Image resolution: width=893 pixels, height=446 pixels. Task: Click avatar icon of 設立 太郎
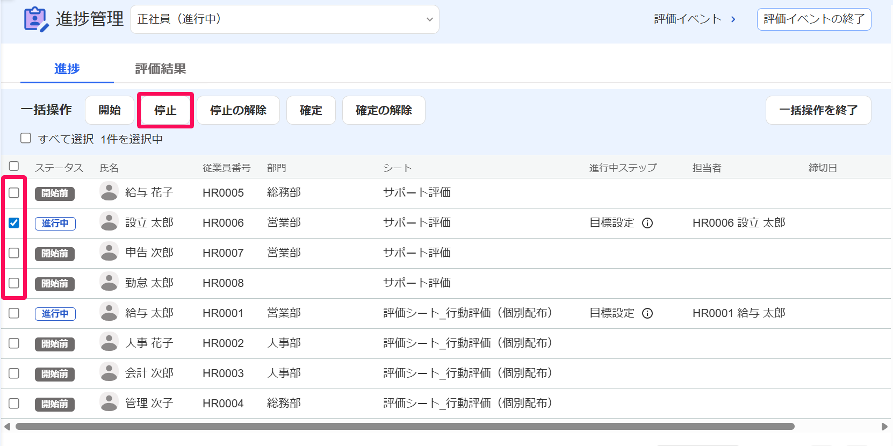pyautogui.click(x=109, y=221)
